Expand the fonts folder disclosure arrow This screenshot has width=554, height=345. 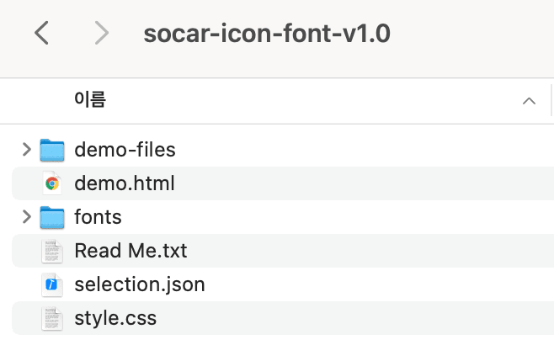(26, 217)
